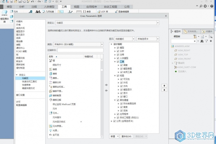Click the 几何检查 geometry check ribbon icon
Image resolution: width=216 pixels, height=144 pixels.
click(x=48, y=12)
